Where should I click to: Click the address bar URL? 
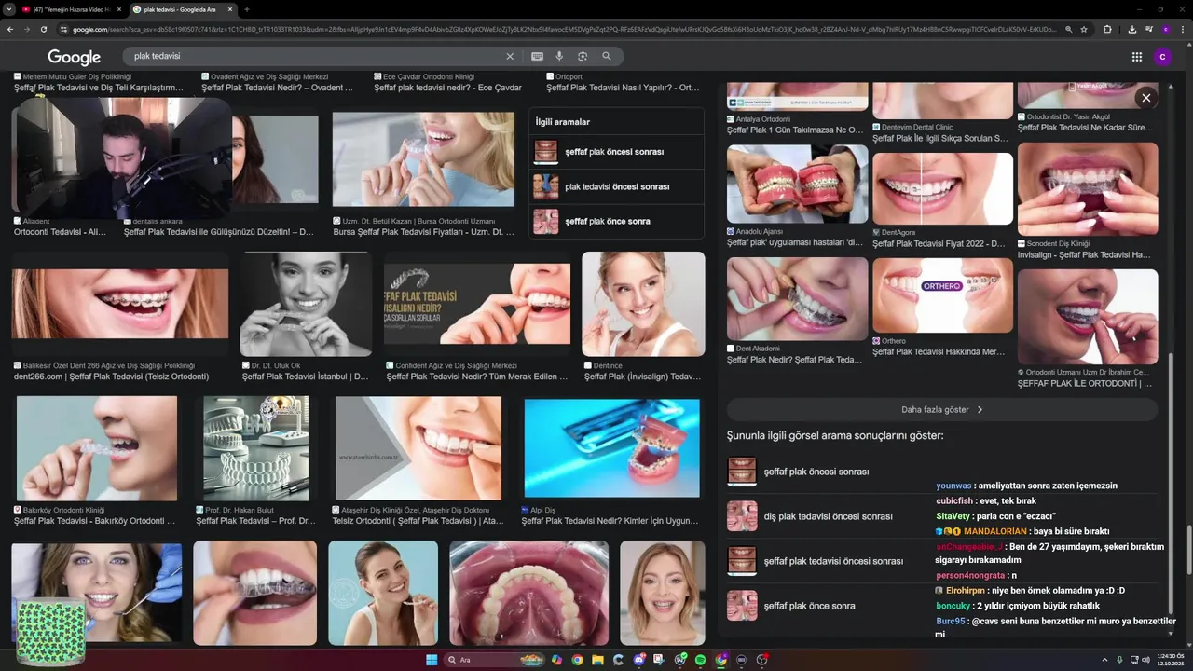tap(564, 29)
